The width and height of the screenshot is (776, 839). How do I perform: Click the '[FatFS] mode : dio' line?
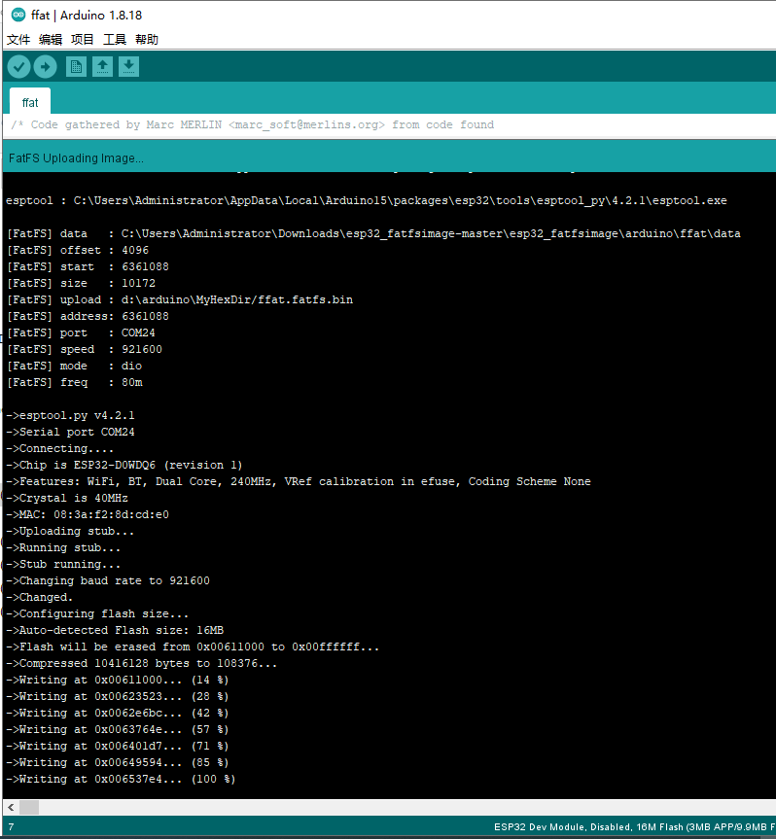point(74,367)
